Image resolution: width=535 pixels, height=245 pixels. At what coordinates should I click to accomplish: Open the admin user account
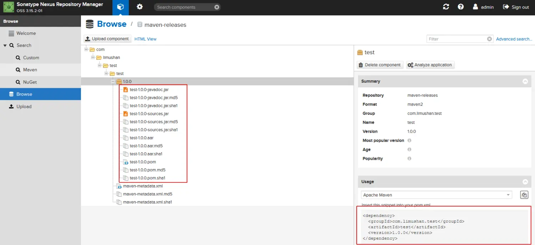pyautogui.click(x=483, y=7)
